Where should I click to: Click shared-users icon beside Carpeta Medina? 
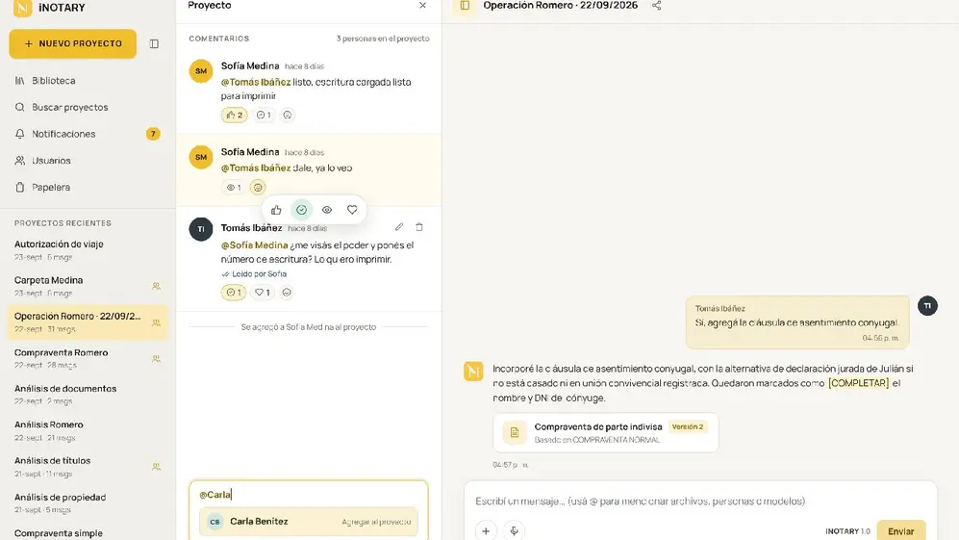click(156, 286)
